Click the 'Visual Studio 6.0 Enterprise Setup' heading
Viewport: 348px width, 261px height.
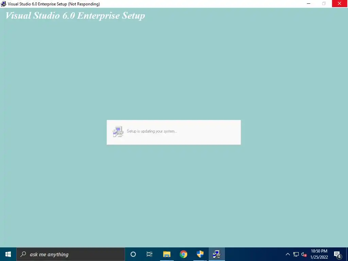click(75, 16)
